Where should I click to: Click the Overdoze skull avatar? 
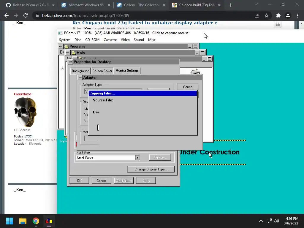coord(26,112)
